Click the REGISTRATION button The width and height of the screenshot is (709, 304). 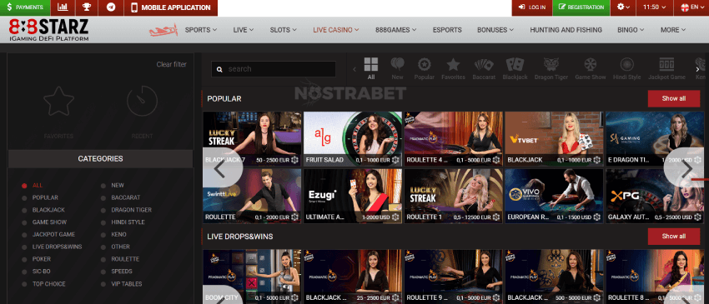tap(581, 7)
